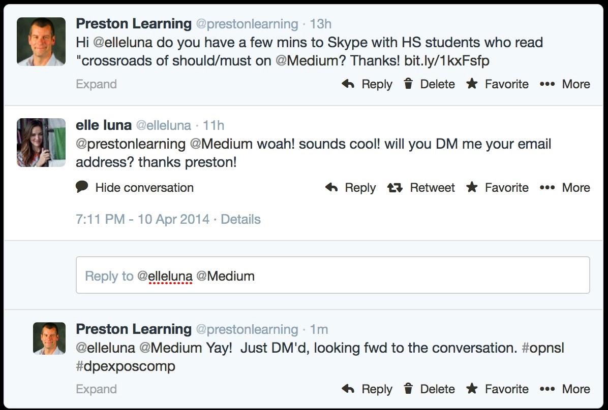Reply to the top Preston Learning tweet
608x410 pixels.
(x=367, y=84)
